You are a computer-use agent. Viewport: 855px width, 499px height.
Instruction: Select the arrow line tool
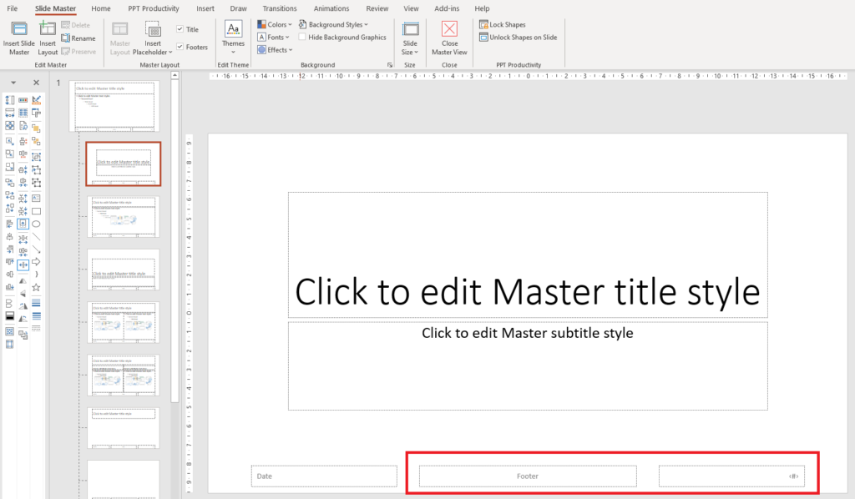pos(36,249)
